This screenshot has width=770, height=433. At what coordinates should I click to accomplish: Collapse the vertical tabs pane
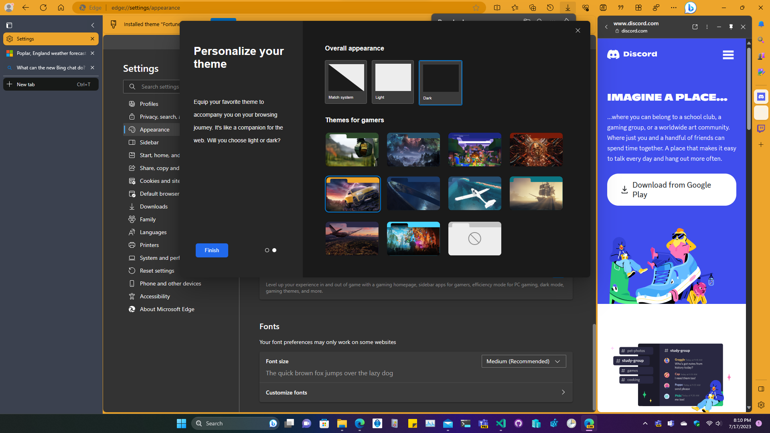[93, 25]
